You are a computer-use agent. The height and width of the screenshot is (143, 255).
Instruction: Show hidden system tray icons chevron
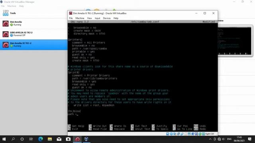tap(210, 139)
